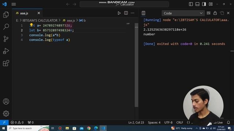Click the editor vertical scrollbar
The height and width of the screenshot is (131, 234).
click(x=136, y=65)
